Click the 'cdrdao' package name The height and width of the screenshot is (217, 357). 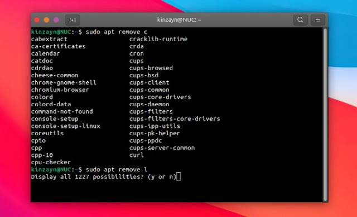(42, 68)
